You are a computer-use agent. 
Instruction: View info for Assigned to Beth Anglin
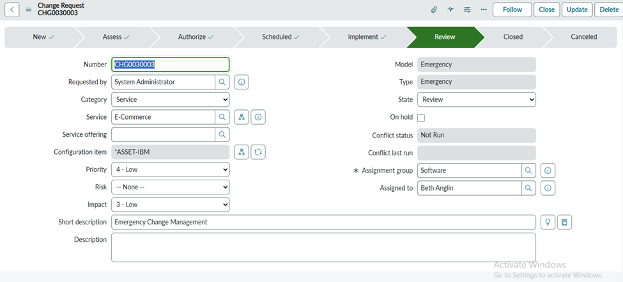548,188
